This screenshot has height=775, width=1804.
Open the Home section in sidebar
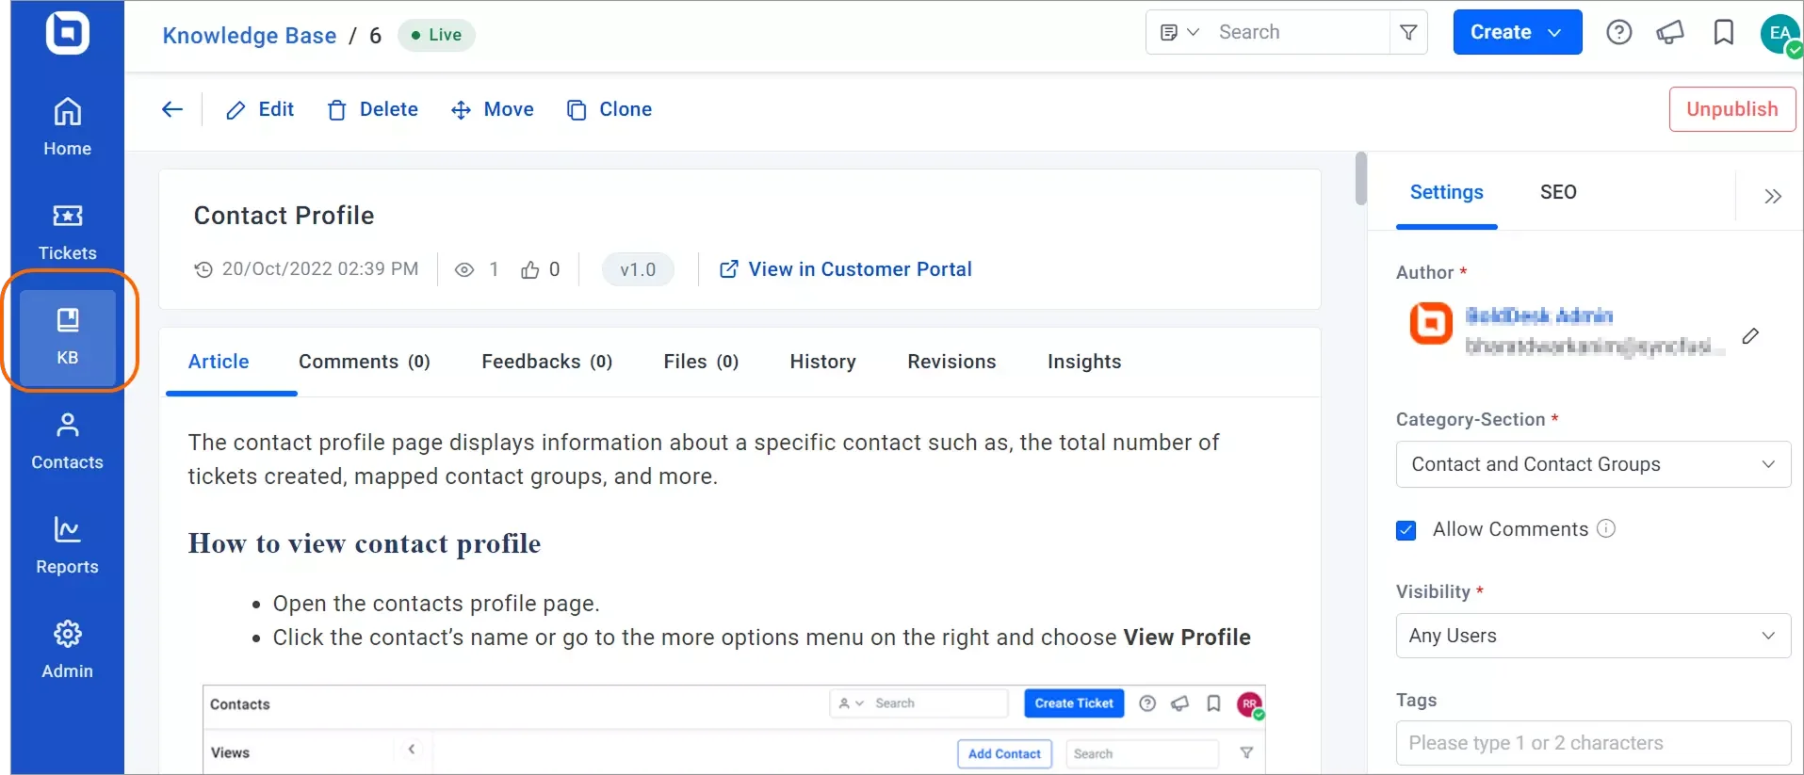(67, 126)
